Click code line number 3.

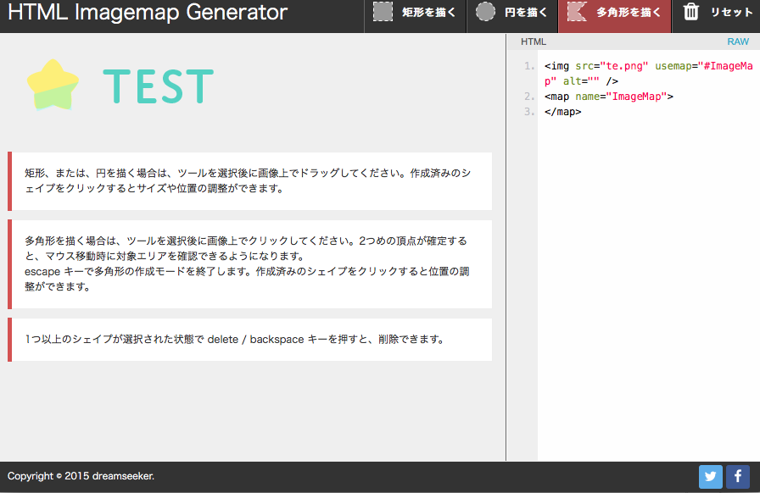click(x=529, y=112)
